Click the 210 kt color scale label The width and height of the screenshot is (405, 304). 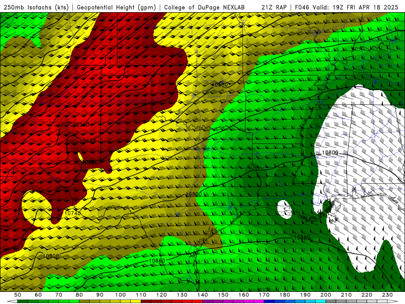(x=346, y=295)
